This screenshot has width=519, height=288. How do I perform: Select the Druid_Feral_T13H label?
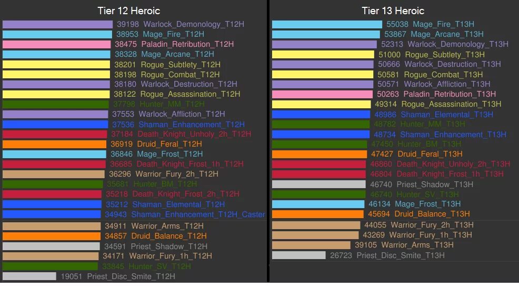tap(430, 154)
